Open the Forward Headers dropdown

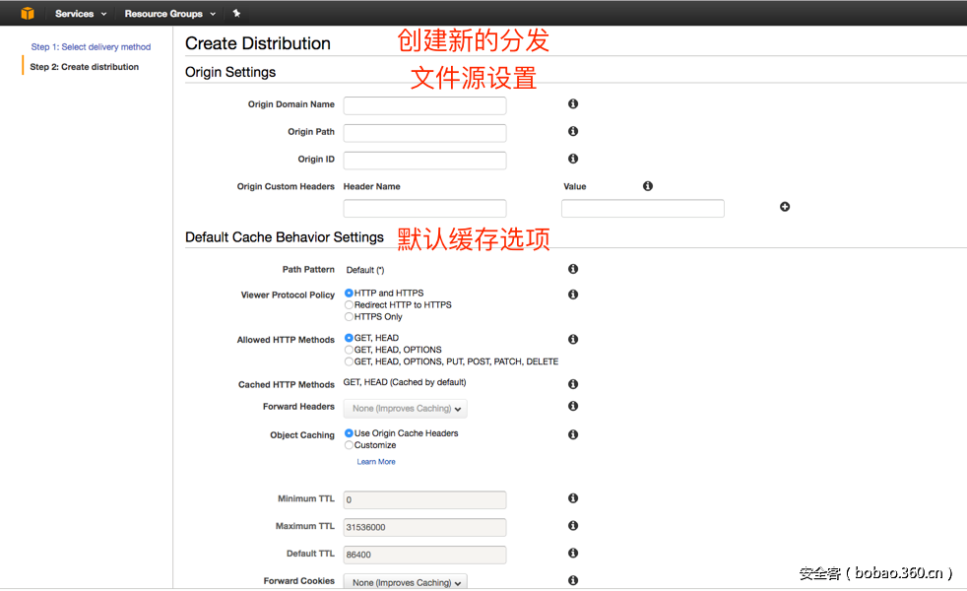point(405,408)
